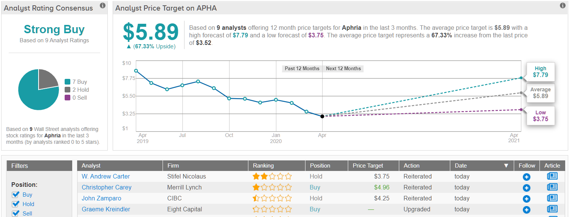Follow Graeme Kreindler using plus icon

tap(526, 210)
